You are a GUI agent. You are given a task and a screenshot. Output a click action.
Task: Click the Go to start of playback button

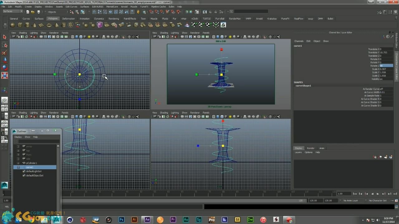(355, 194)
